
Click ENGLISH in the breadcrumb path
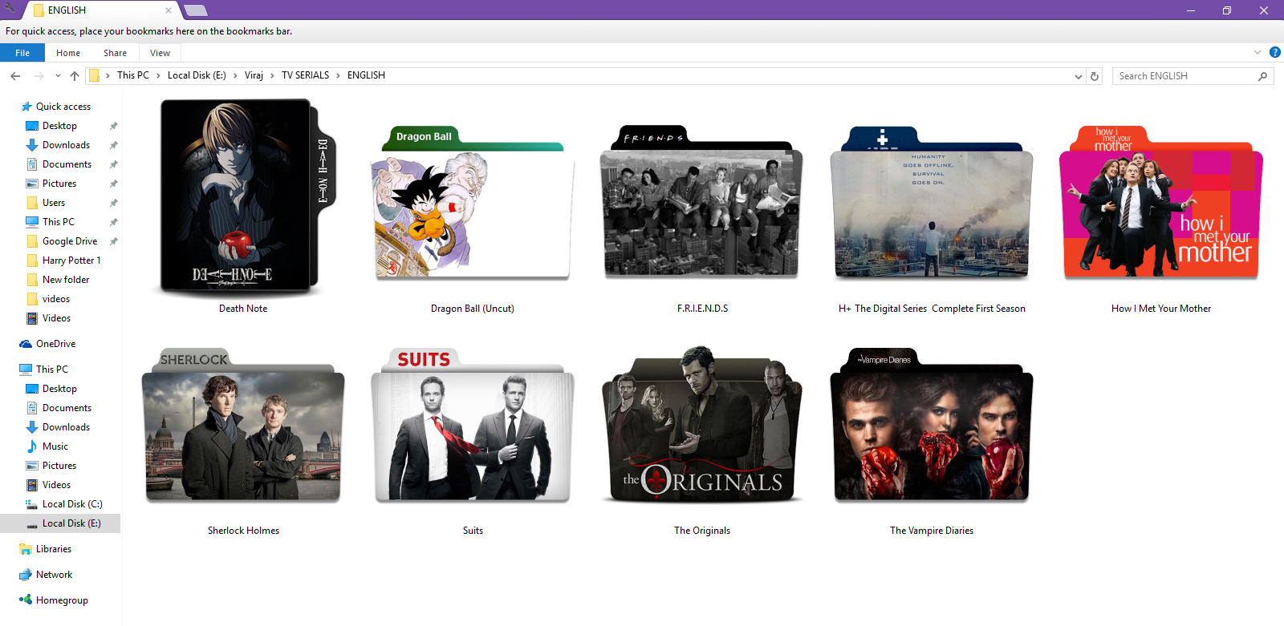point(366,75)
